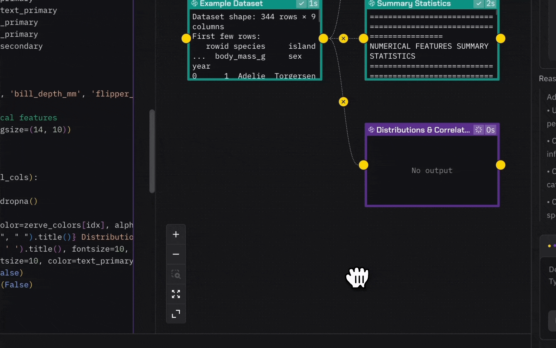Click the Example Dataset output port
The image size is (556, 348).
click(323, 39)
